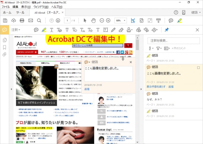203x144 pixels.
Task: Click 返信 in the popup note
Action: click(87, 89)
